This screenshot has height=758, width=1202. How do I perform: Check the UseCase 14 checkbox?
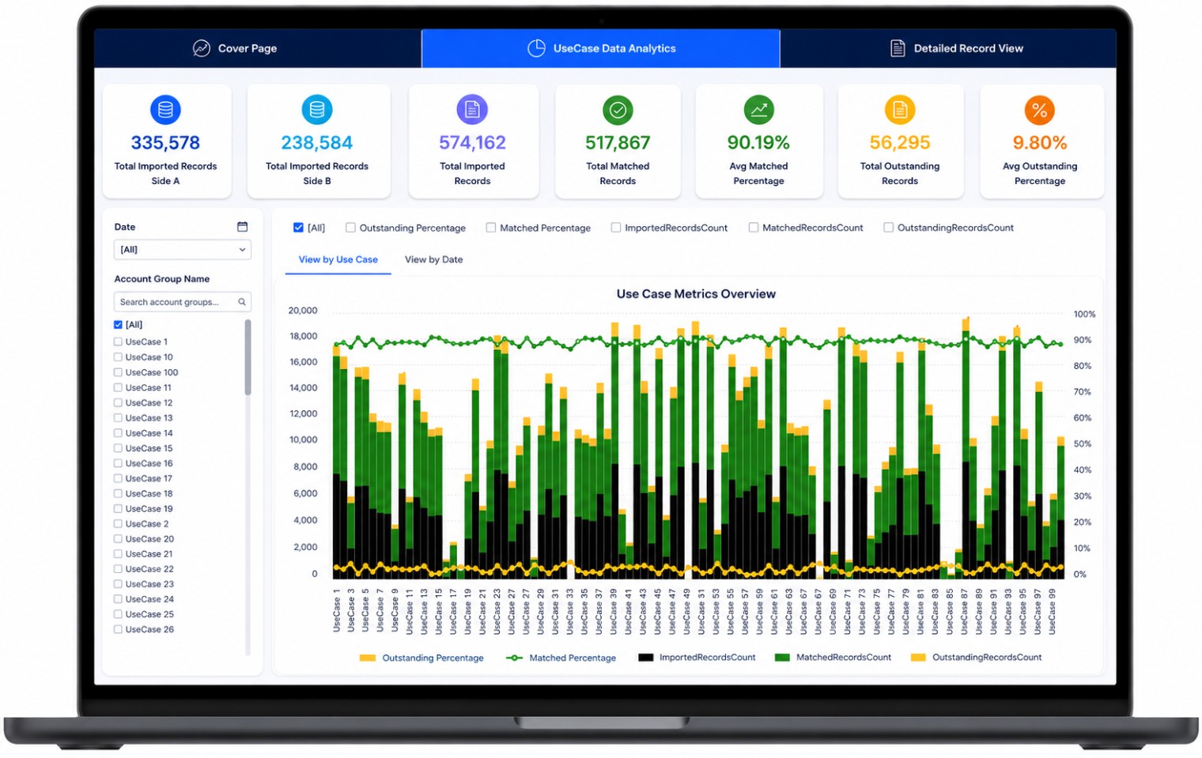(118, 433)
